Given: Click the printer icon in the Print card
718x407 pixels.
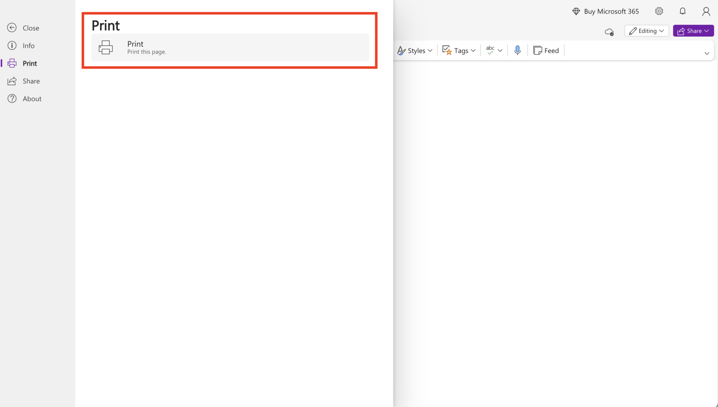Looking at the screenshot, I should tap(106, 47).
